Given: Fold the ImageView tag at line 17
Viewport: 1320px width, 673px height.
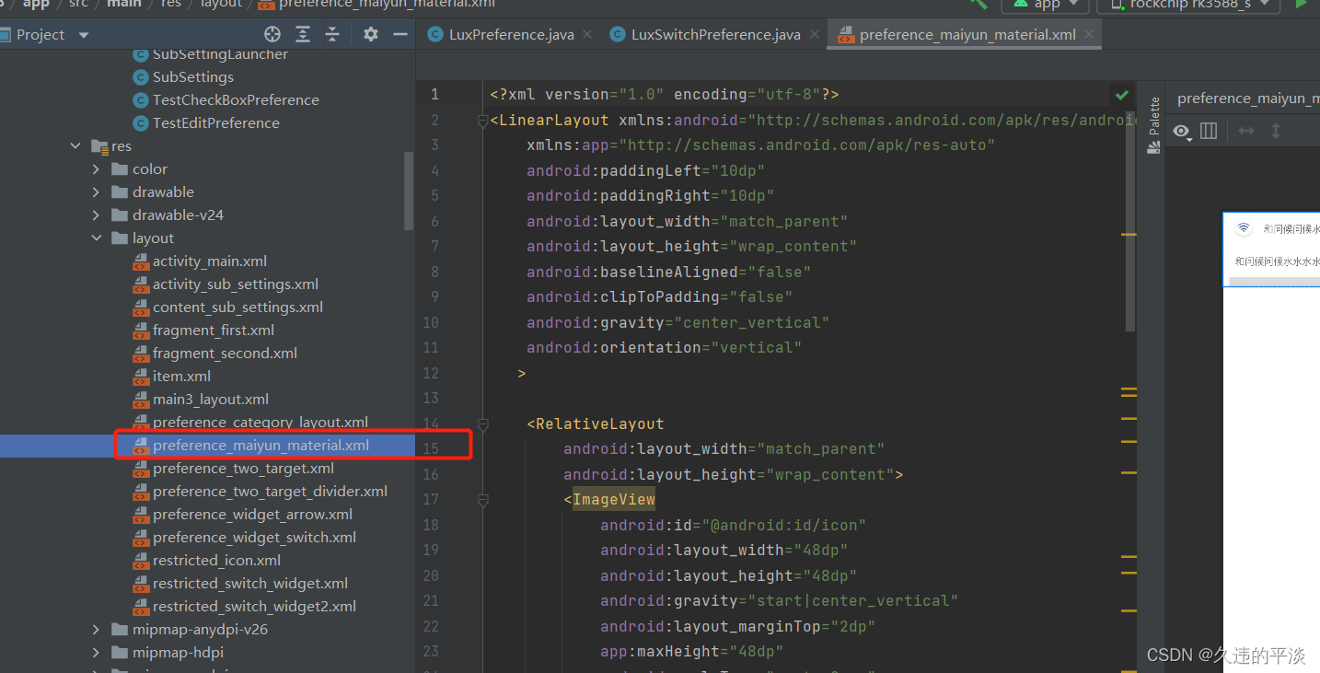Looking at the screenshot, I should (x=481, y=500).
